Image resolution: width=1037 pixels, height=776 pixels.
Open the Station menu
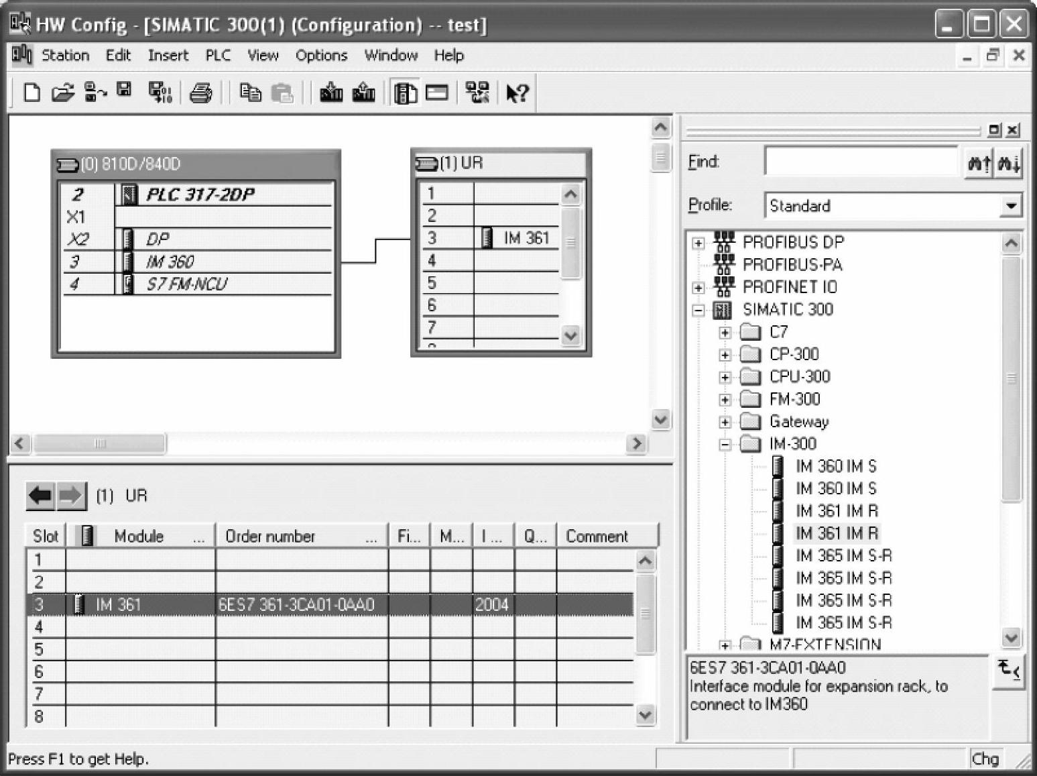click(x=65, y=55)
